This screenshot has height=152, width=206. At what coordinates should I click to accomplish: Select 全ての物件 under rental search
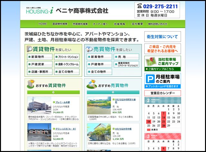click(67, 72)
